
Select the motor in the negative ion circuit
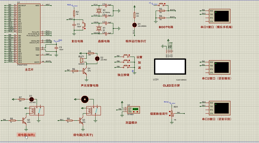click(85, 99)
